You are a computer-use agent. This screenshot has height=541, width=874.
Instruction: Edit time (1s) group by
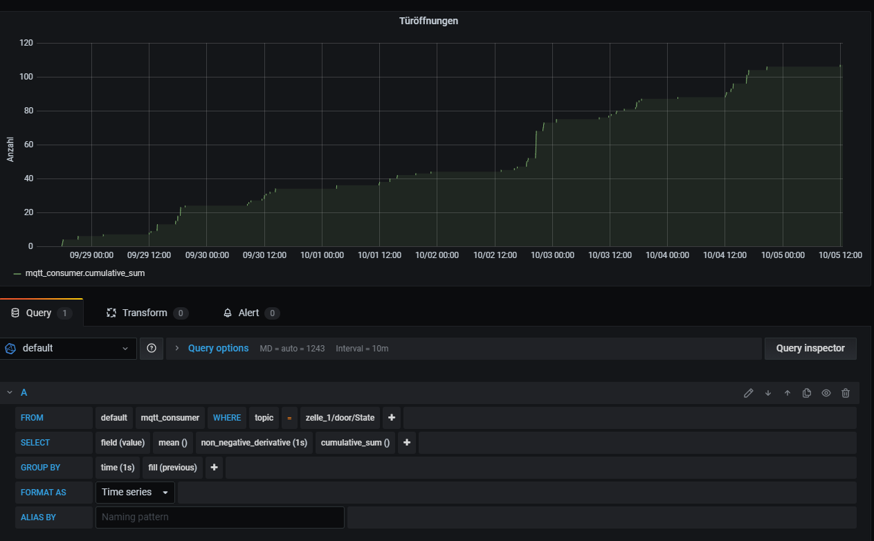pos(118,468)
